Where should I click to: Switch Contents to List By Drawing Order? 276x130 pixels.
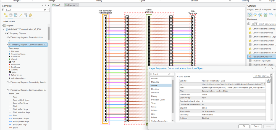coord(6,15)
